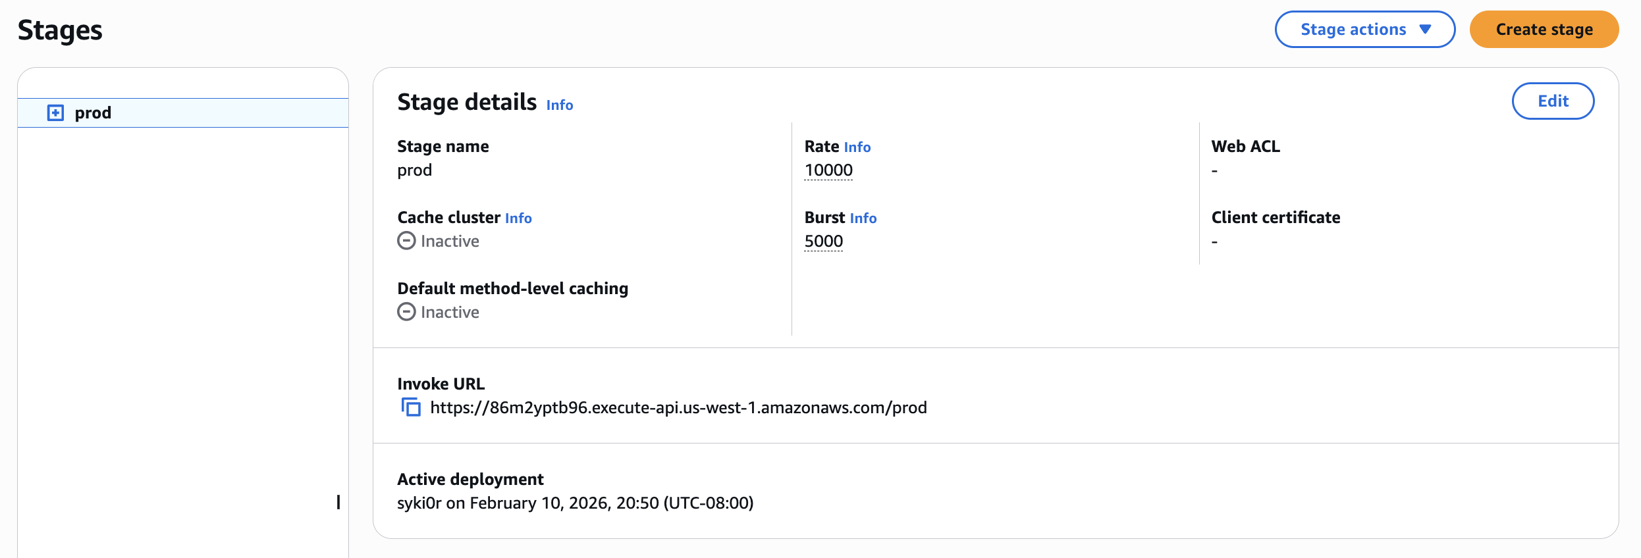Open Info link beside Rate
Screen dimensions: 1641x558
pos(857,147)
